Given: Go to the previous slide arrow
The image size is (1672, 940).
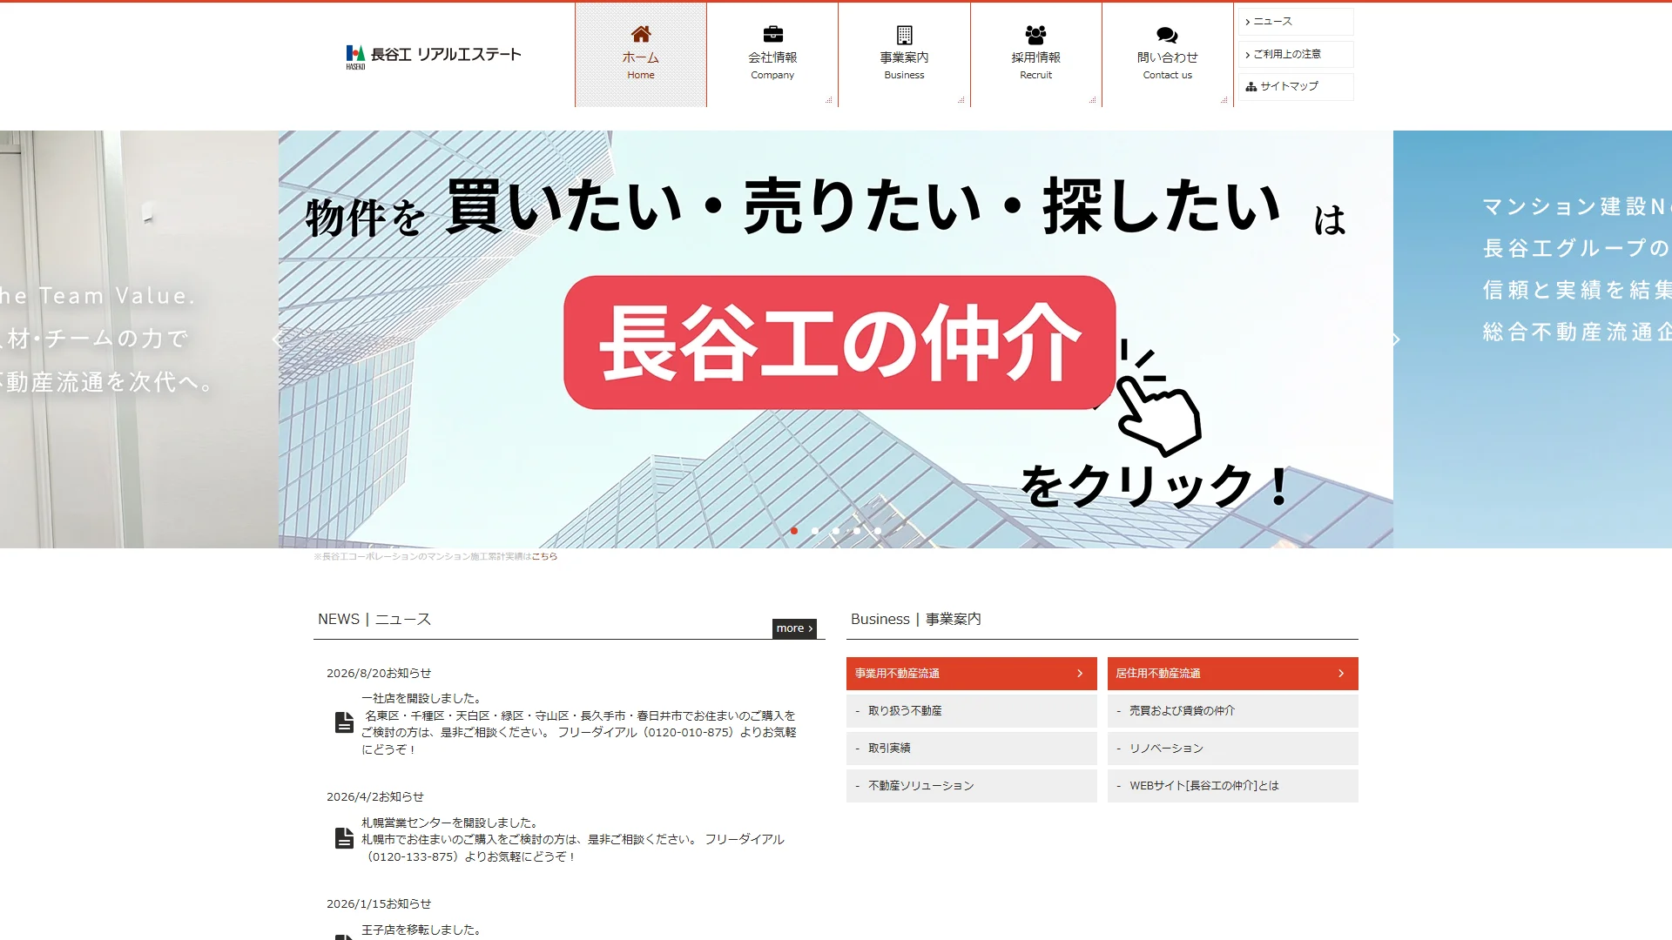Looking at the screenshot, I should pyautogui.click(x=278, y=339).
